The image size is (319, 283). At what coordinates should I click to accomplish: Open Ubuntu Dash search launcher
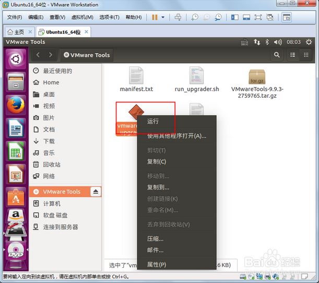click(x=16, y=59)
